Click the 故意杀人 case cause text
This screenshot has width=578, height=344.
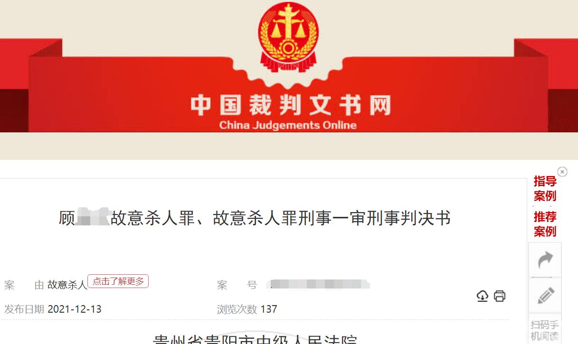point(67,285)
